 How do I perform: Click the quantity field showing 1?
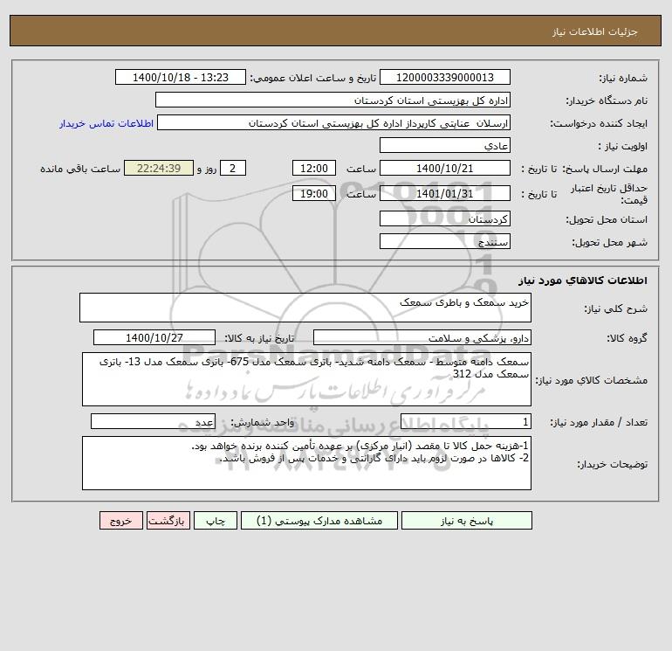(466, 421)
